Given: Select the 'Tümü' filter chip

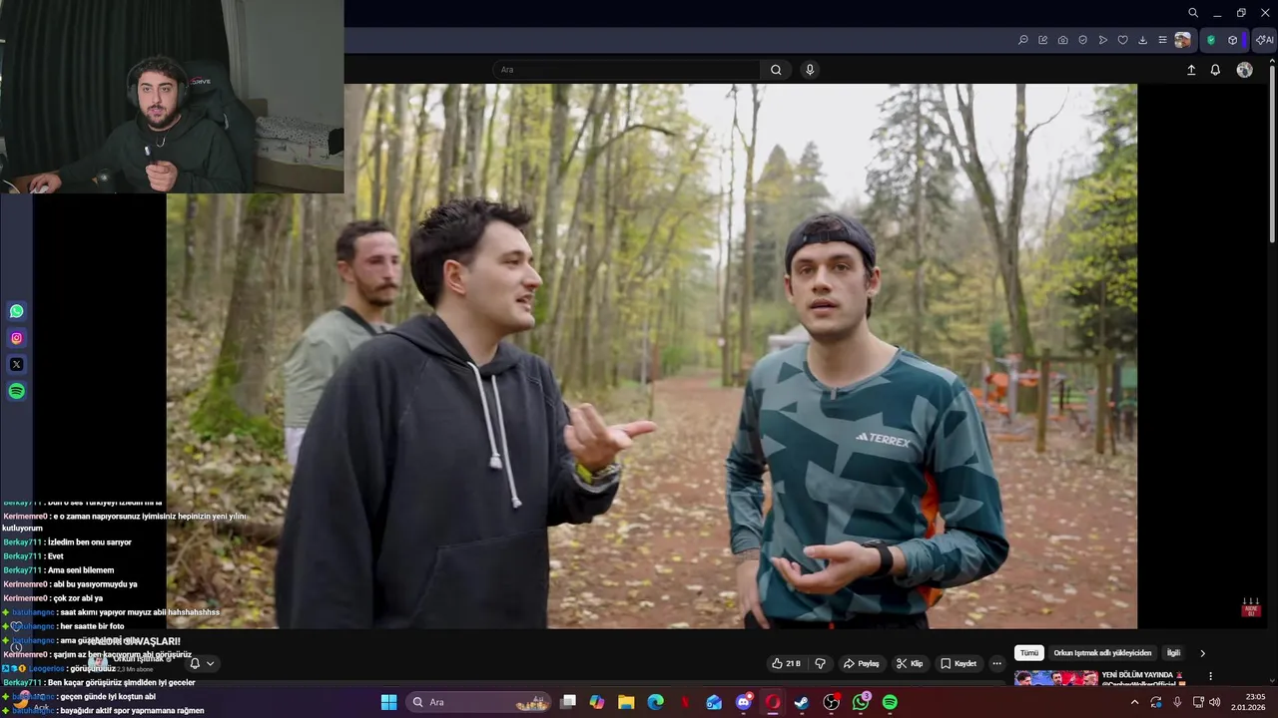Looking at the screenshot, I should coord(1029,653).
